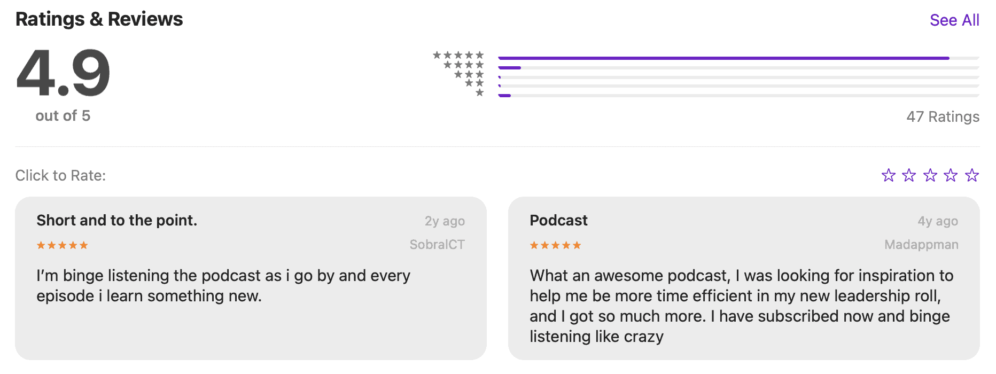The image size is (996, 374).
Task: Click the orange stars on SobralCT's review
Action: coord(62,245)
